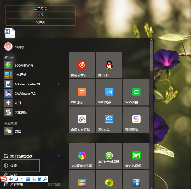Open the 搜狗壁纸 tile
Viewport: 191px width, 189px height.
(x=136, y=120)
